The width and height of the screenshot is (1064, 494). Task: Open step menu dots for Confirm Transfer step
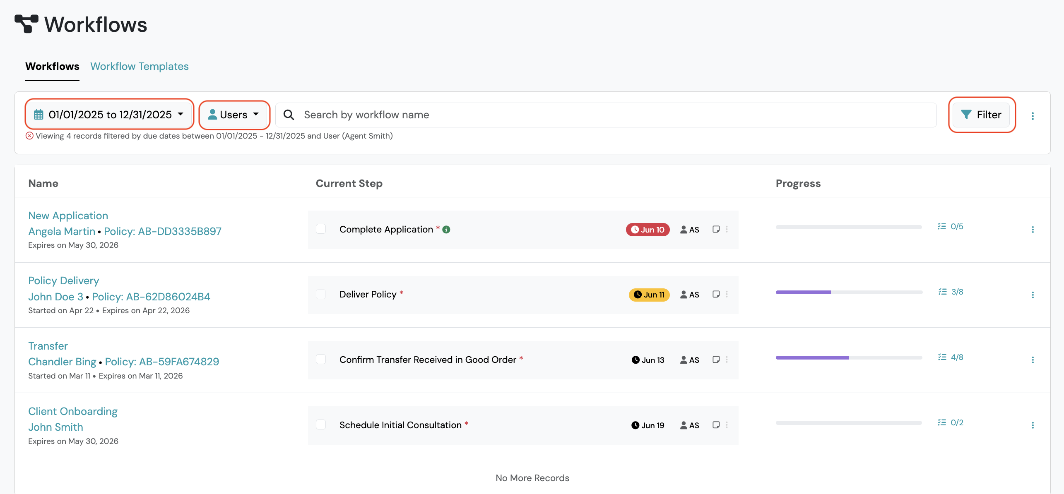727,360
